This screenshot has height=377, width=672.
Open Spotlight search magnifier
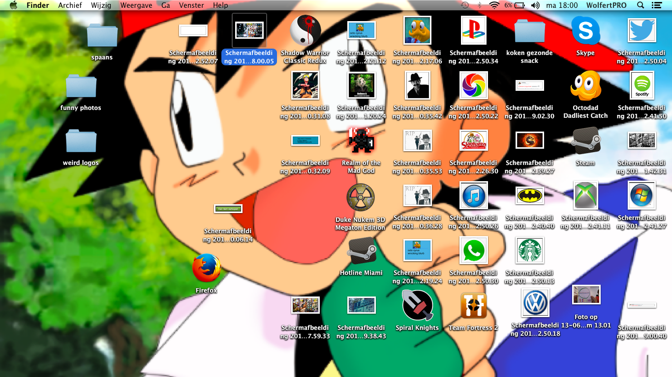640,5
